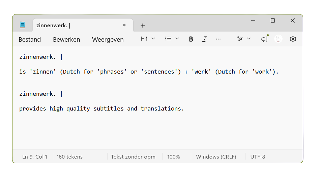Click the UTF-8 encoding indicator

pyautogui.click(x=258, y=157)
